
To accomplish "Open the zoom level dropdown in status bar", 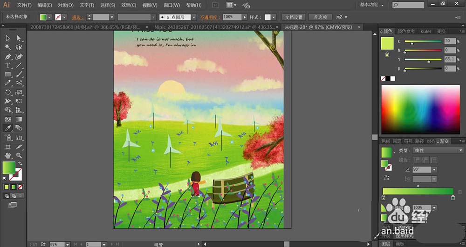I will 68,244.
